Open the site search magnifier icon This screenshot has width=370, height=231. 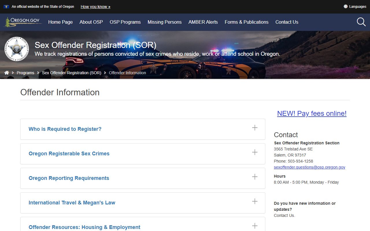(361, 22)
